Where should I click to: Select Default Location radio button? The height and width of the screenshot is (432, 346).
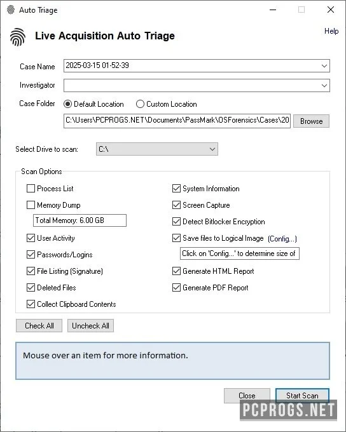coord(67,104)
